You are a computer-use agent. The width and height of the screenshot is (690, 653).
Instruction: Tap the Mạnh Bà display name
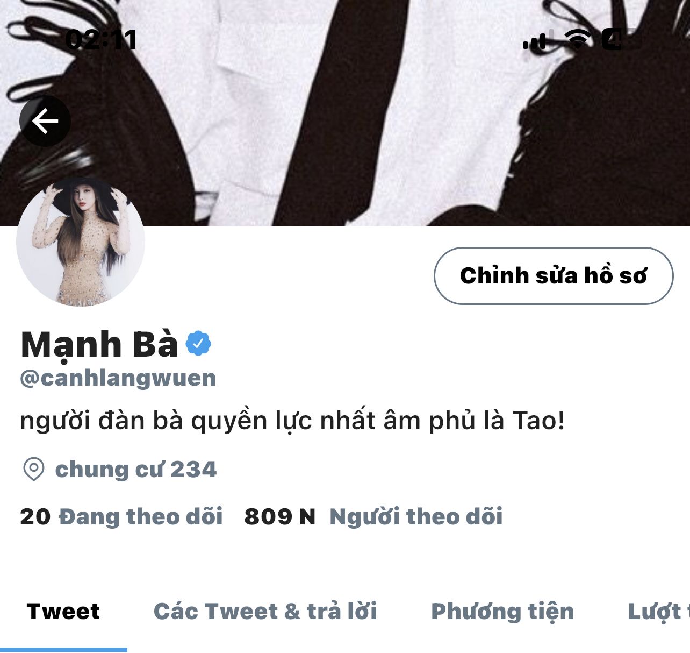pyautogui.click(x=99, y=344)
